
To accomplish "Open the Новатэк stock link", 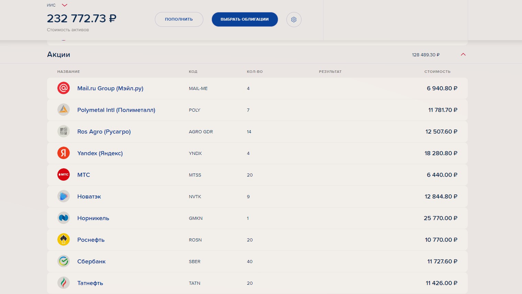I will tap(89, 196).
